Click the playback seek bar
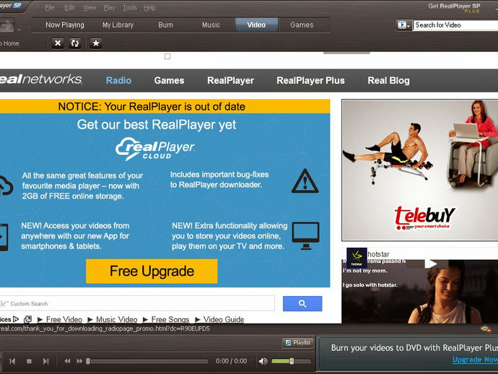The height and width of the screenshot is (374, 498). pyautogui.click(x=147, y=361)
